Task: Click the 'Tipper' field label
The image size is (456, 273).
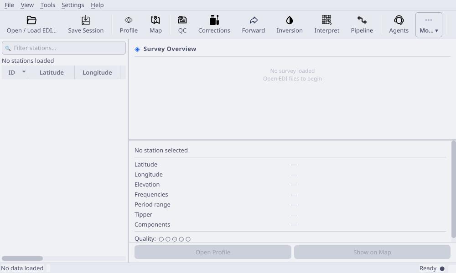Action: (143, 214)
